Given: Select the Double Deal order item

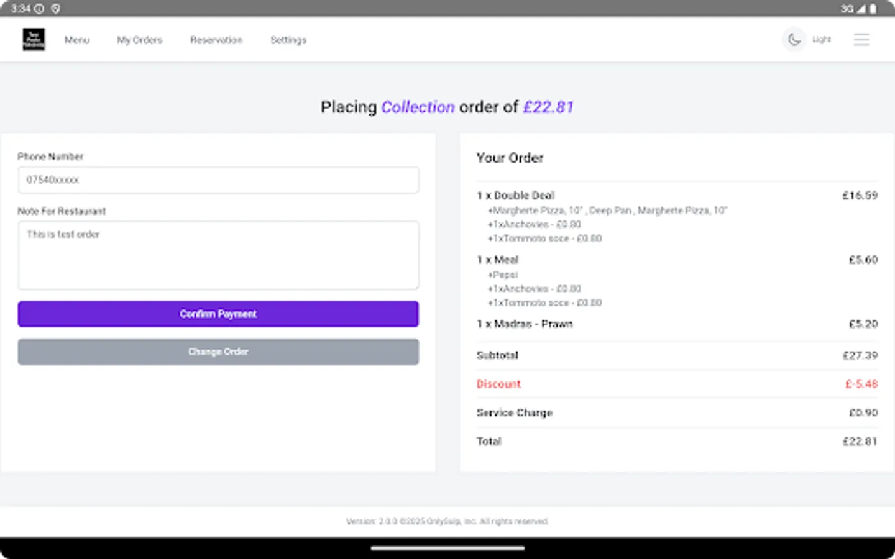Looking at the screenshot, I should [x=524, y=196].
